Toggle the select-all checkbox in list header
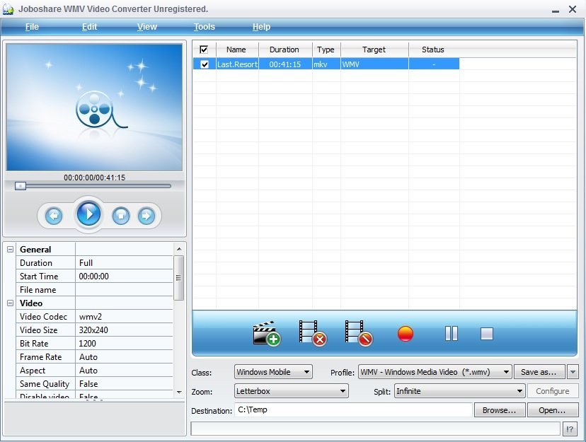This screenshot has height=442, width=586. tap(204, 49)
